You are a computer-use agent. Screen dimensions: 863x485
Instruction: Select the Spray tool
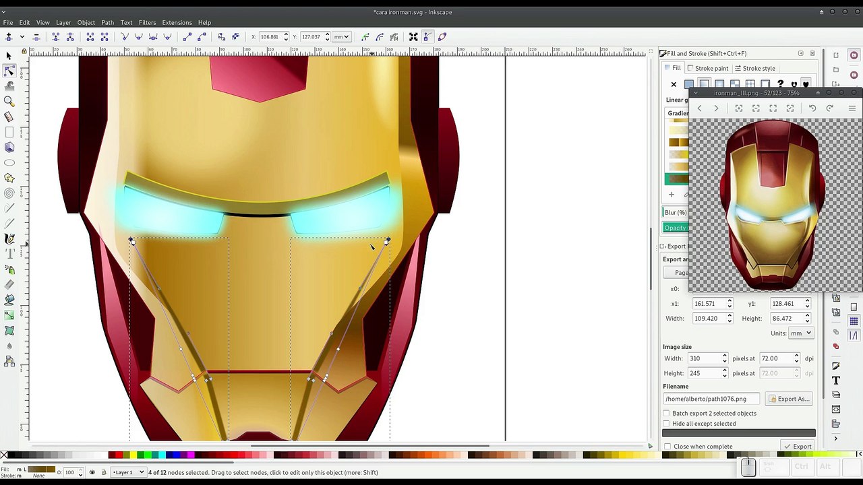pyautogui.click(x=9, y=269)
